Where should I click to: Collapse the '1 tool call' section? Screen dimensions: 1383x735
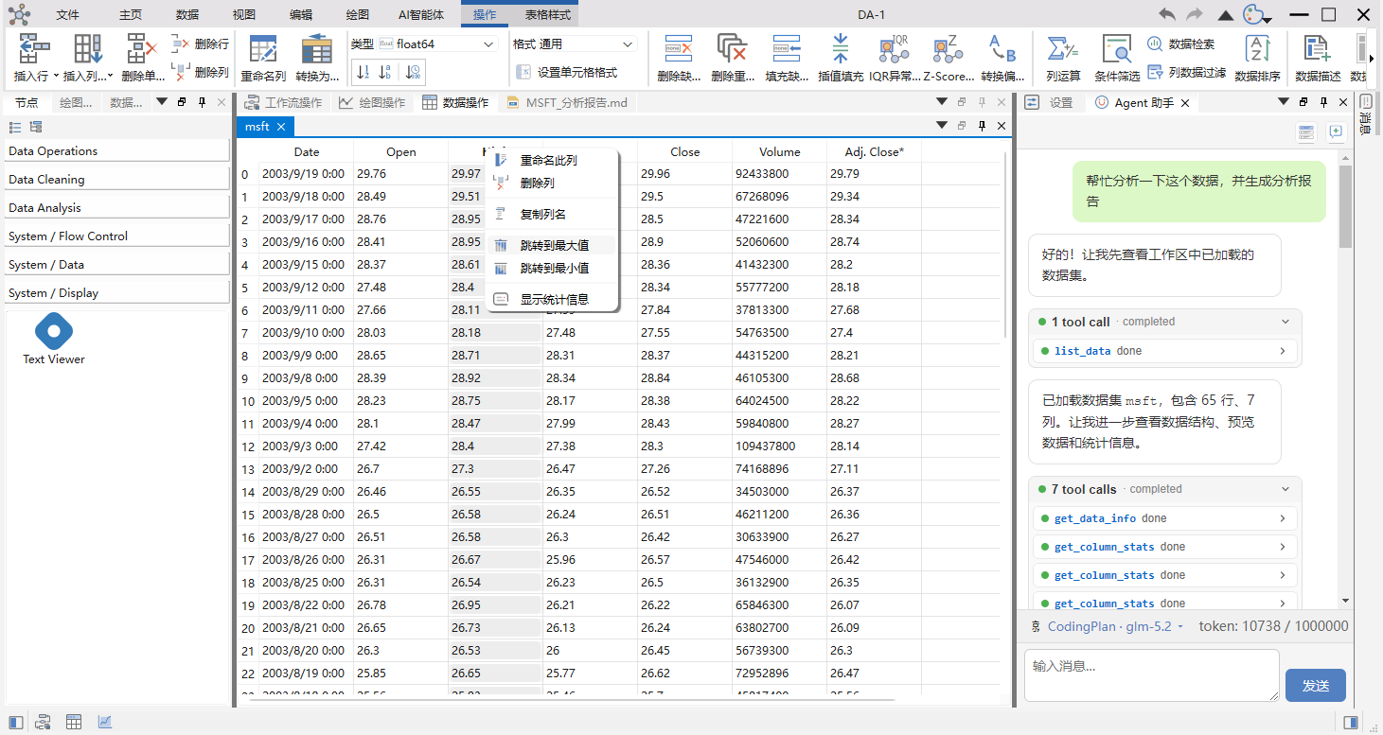(1285, 322)
